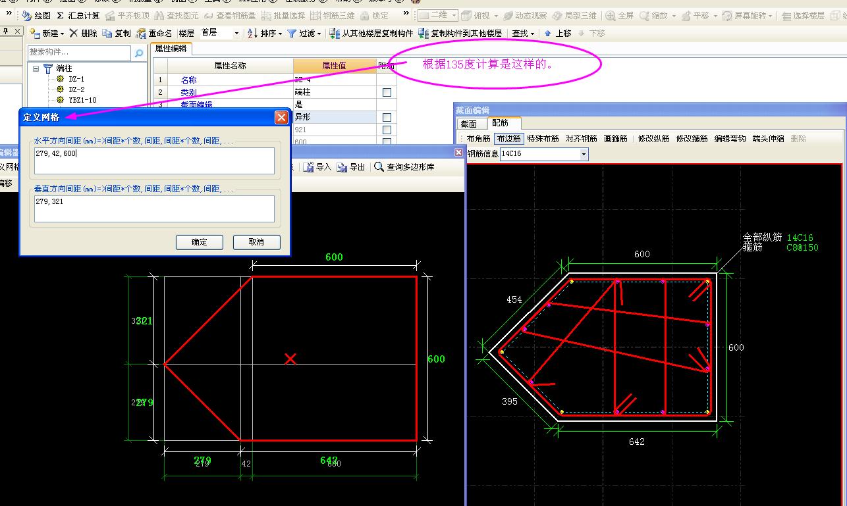Image resolution: width=847 pixels, height=506 pixels.
Task: Use the 查找图元 find element tool
Action: 176,15
